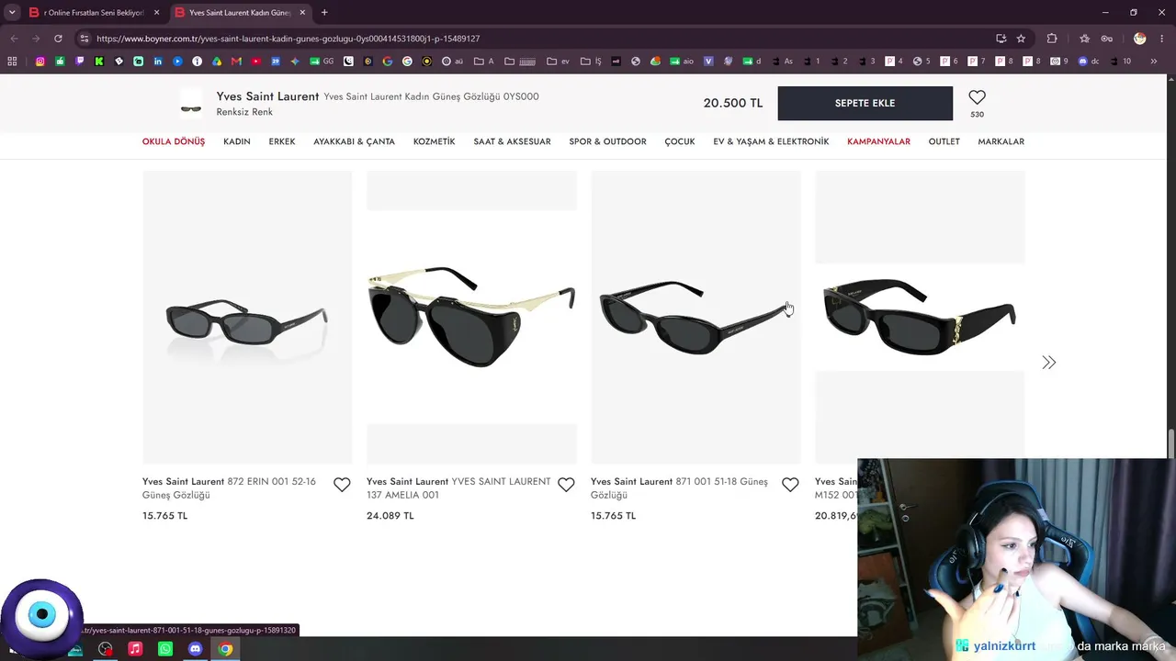Viewport: 1176px width, 661px height.
Task: Go back to the previous page
Action: (x=14, y=39)
